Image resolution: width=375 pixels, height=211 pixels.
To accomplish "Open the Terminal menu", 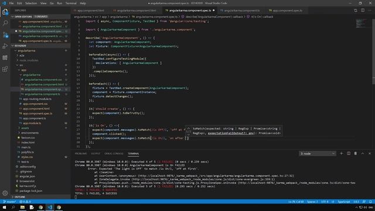I will pyautogui.click(x=71, y=4).
